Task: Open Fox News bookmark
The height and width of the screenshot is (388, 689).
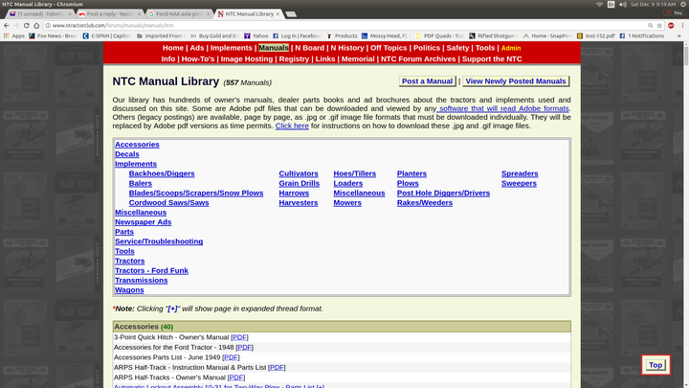Action: pos(53,36)
